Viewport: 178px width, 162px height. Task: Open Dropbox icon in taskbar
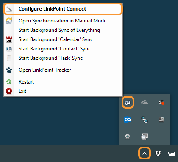[x=158, y=154]
